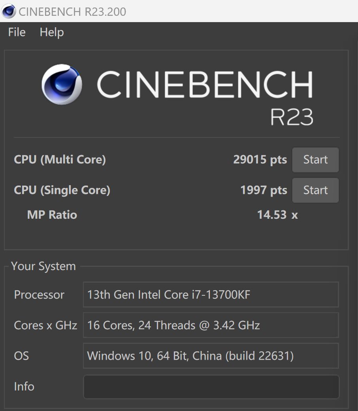Image resolution: width=358 pixels, height=411 pixels.
Task: Click the Info label
Action: pyautogui.click(x=24, y=387)
